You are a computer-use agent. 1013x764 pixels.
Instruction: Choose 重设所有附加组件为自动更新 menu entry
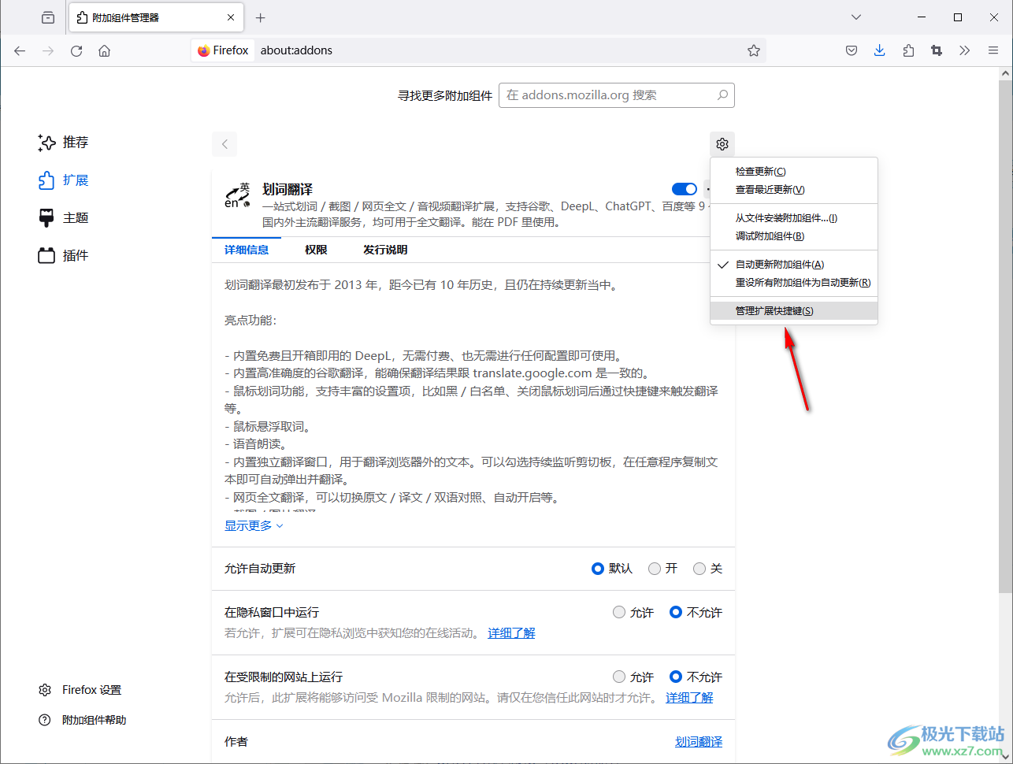click(794, 283)
